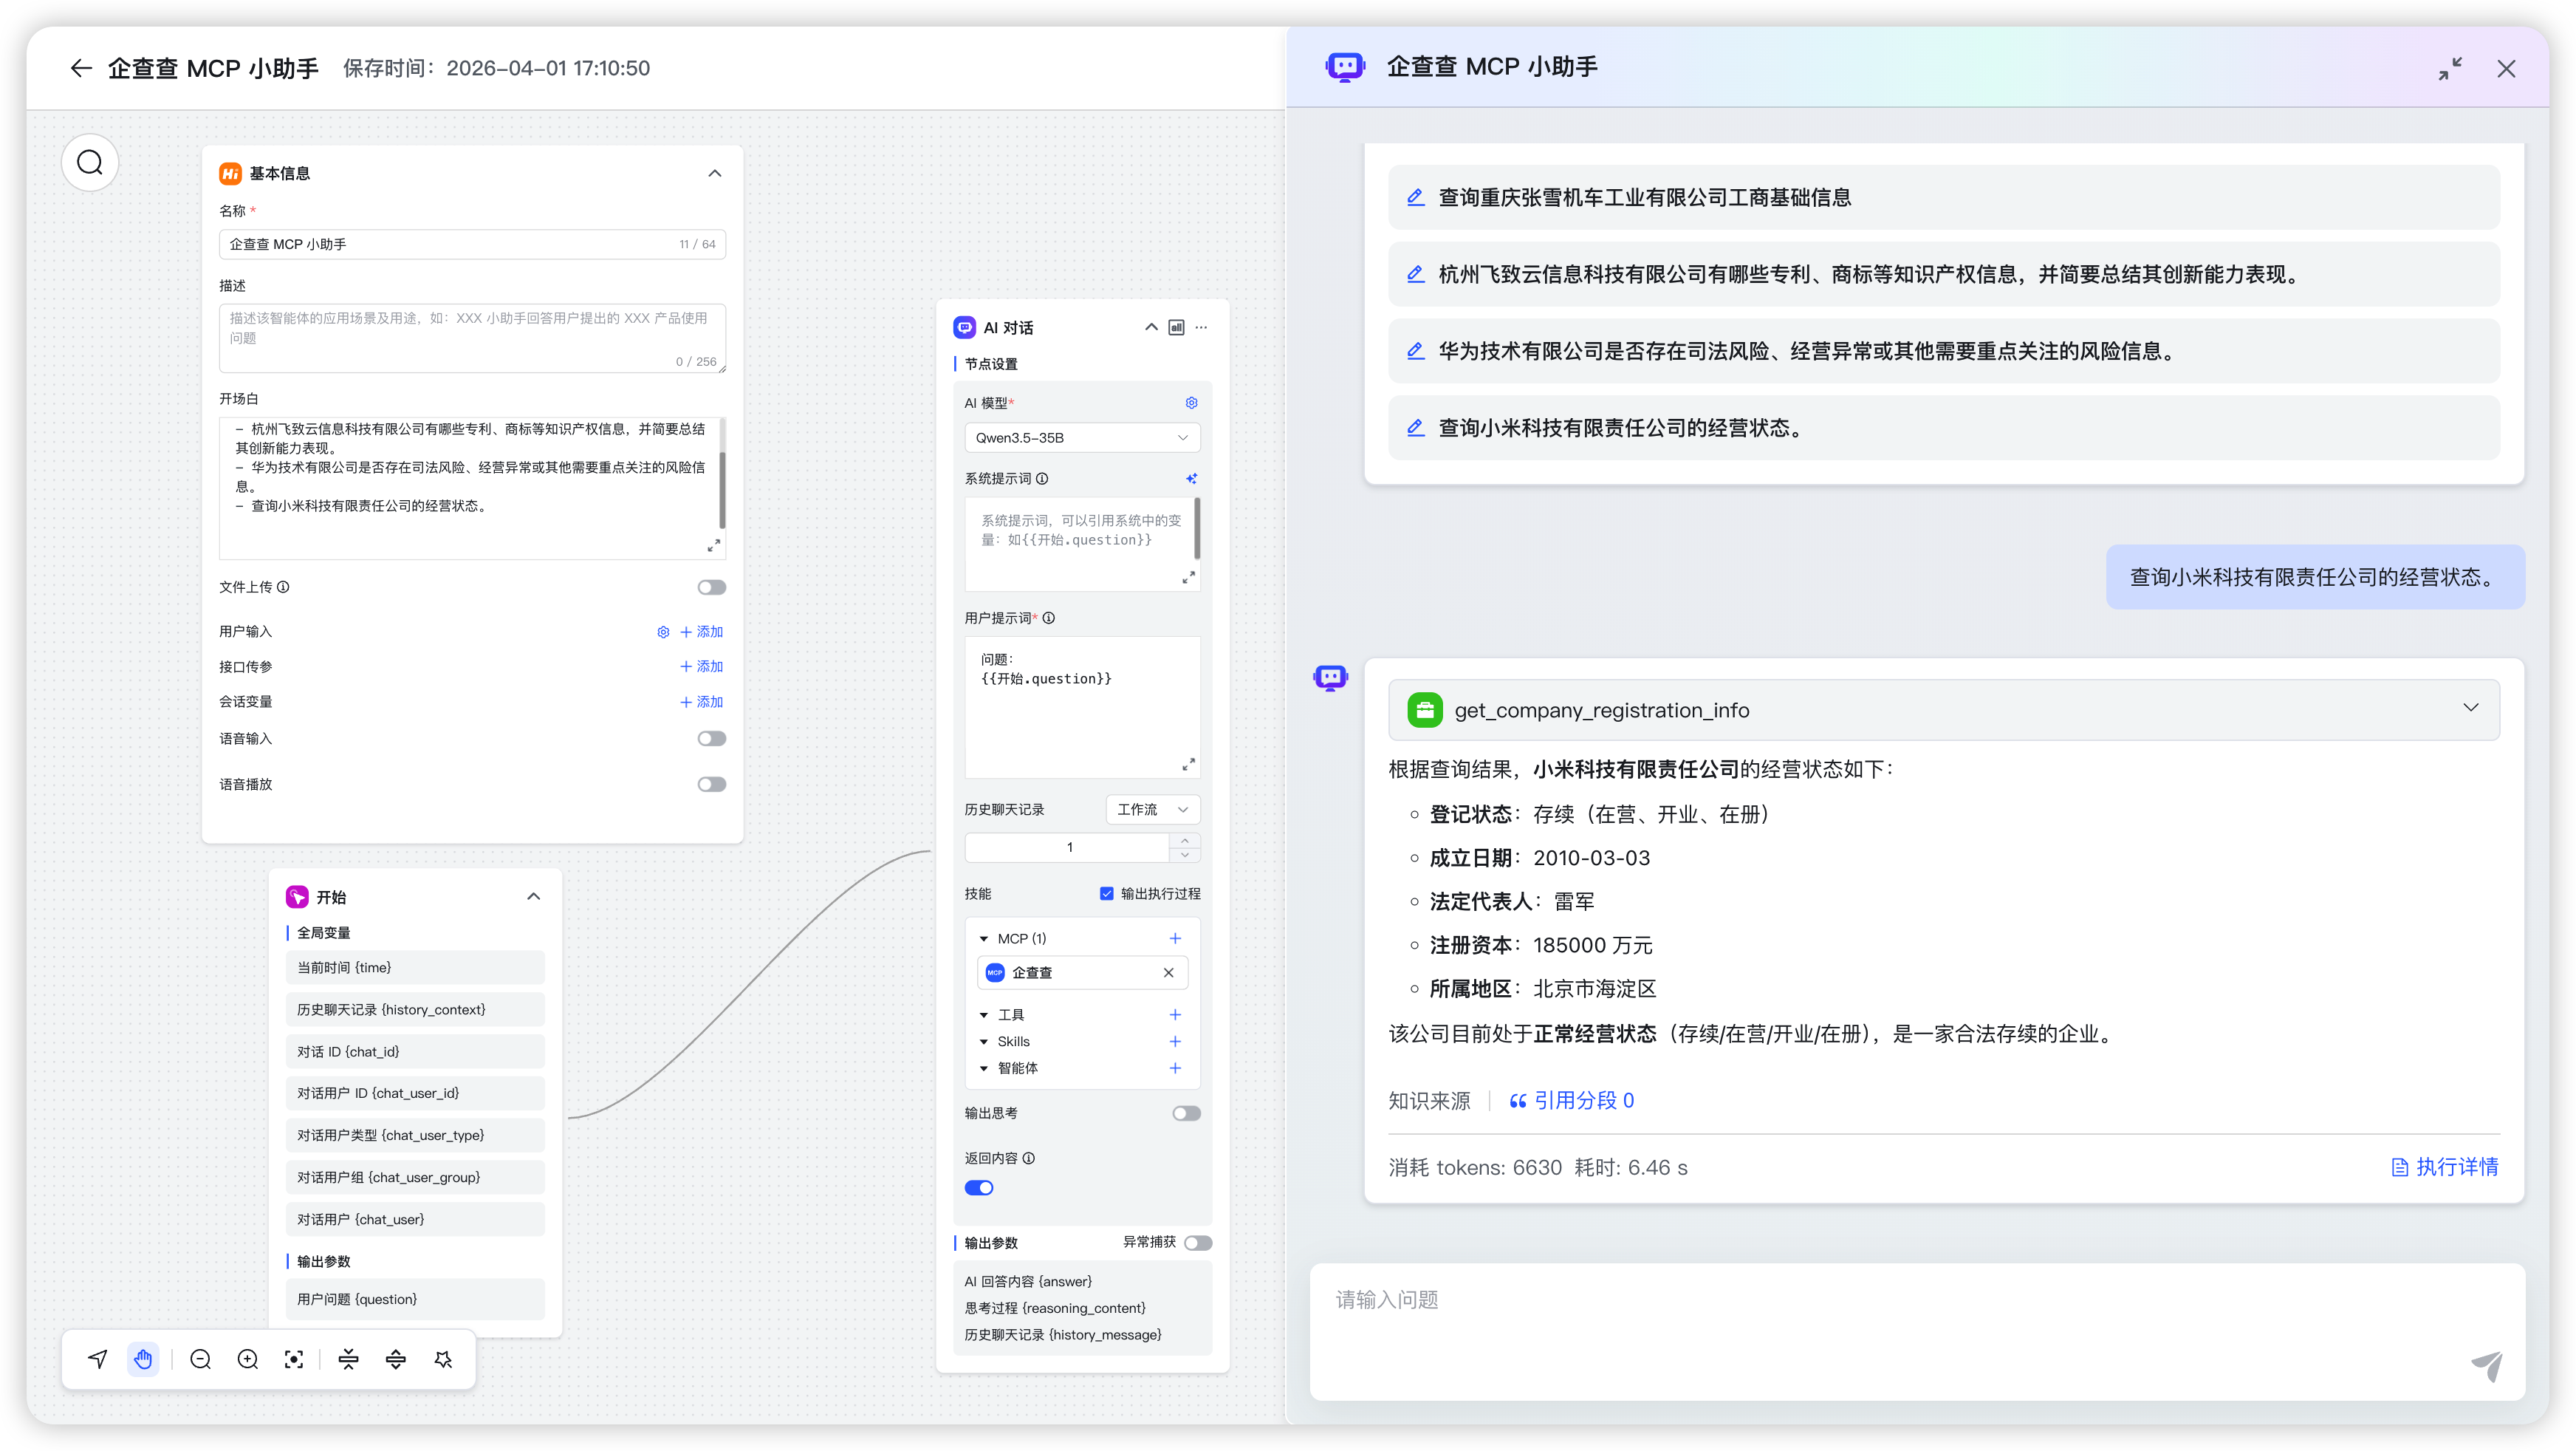Open the Qwen3.5-35B model dropdown

(x=1081, y=437)
